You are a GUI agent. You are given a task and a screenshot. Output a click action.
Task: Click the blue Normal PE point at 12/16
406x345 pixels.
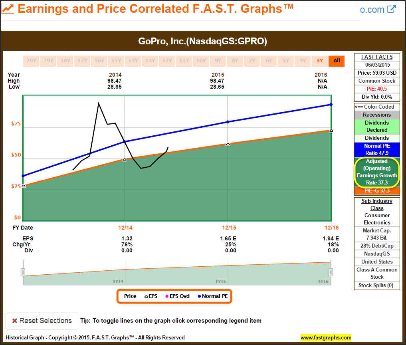(x=331, y=105)
